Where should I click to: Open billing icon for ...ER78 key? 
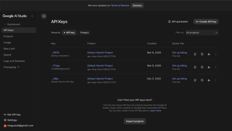click(202, 54)
